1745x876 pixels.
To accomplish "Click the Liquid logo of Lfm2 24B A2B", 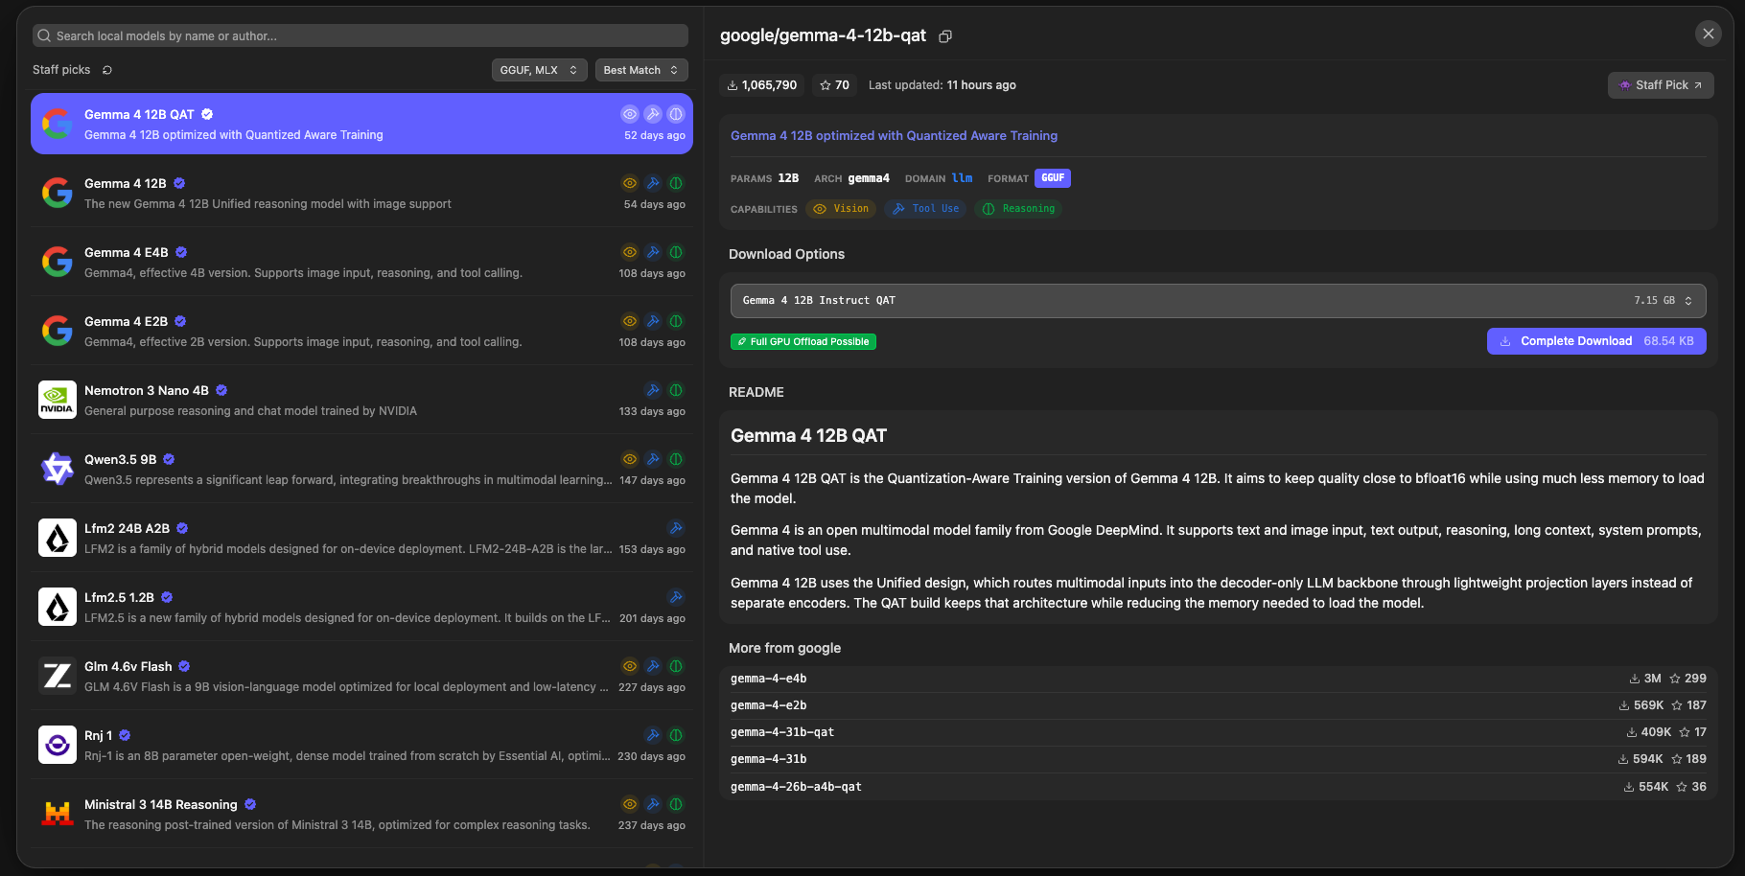I will pos(58,538).
